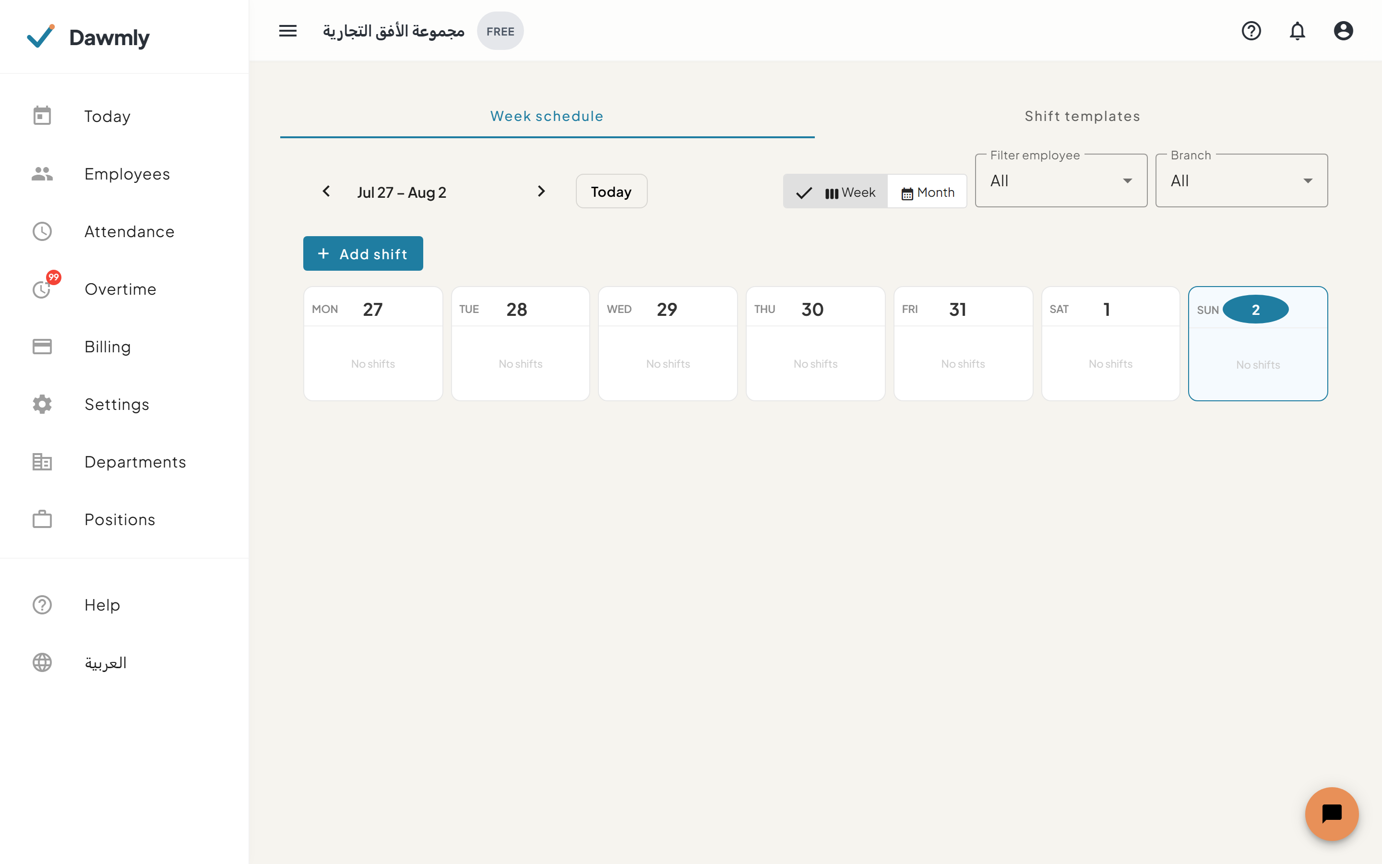The height and width of the screenshot is (864, 1382).
Task: Open Departments from the sidebar
Action: (124, 462)
